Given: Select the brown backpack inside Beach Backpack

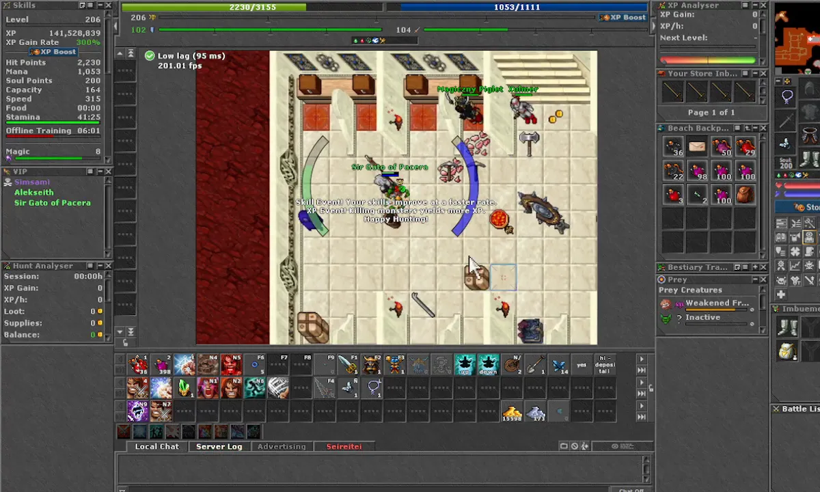Looking at the screenshot, I should click(745, 195).
